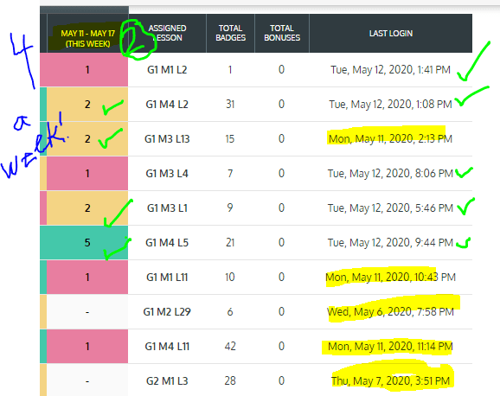
Task: Click the badge count 42
Action: pos(230,346)
